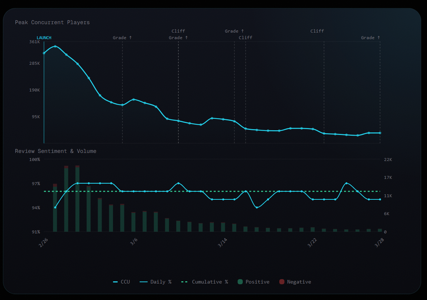Image resolution: width=427 pixels, height=300 pixels.
Task: Click the first Cliff annotation label
Action: tap(178, 31)
